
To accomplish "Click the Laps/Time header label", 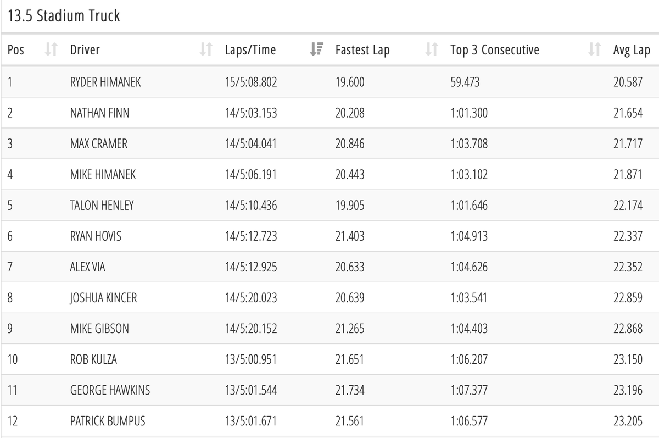I will tap(250, 50).
